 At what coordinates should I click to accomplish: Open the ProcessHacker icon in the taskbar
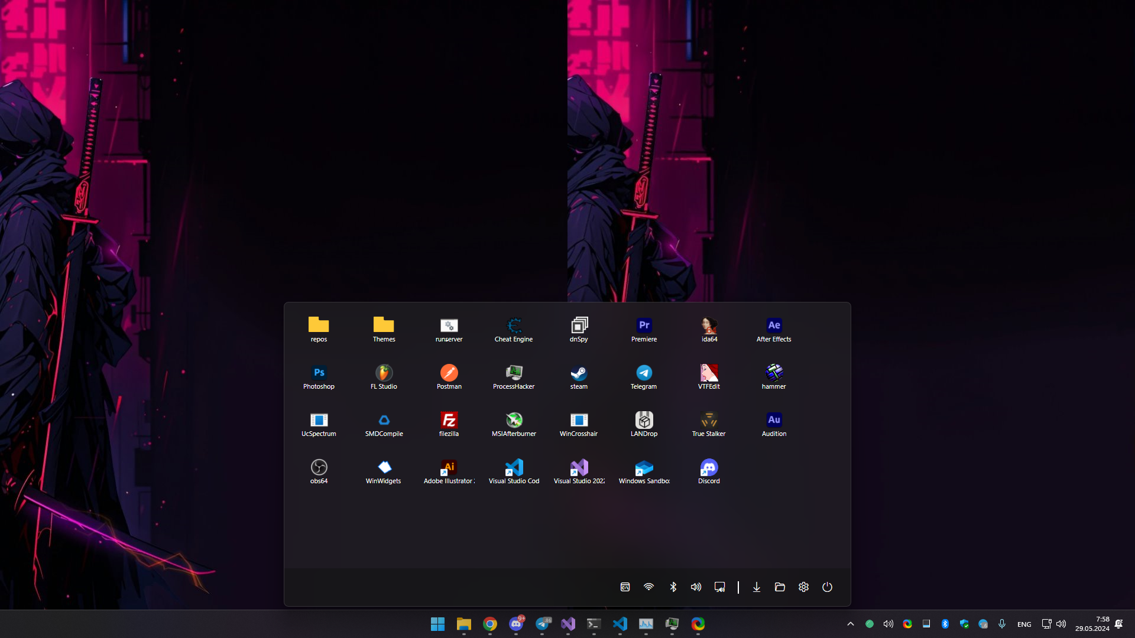pyautogui.click(x=672, y=624)
